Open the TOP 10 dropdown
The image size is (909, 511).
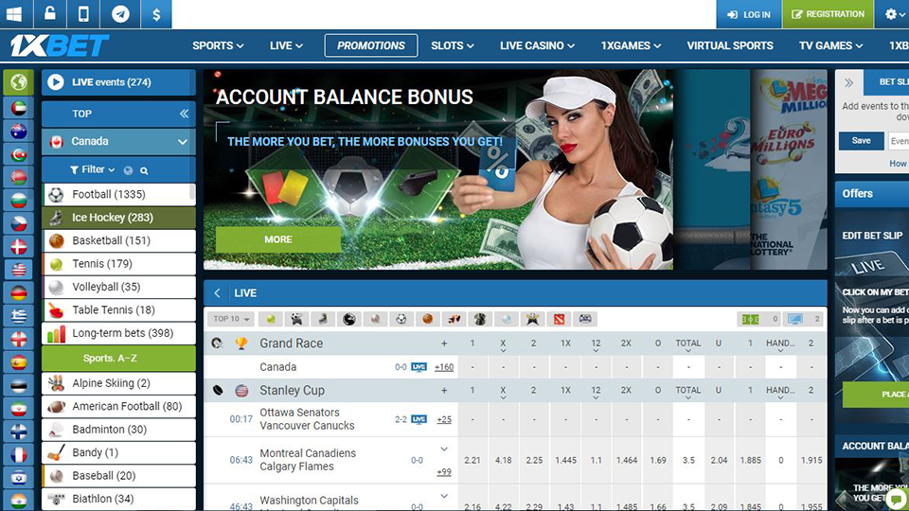pos(231,319)
